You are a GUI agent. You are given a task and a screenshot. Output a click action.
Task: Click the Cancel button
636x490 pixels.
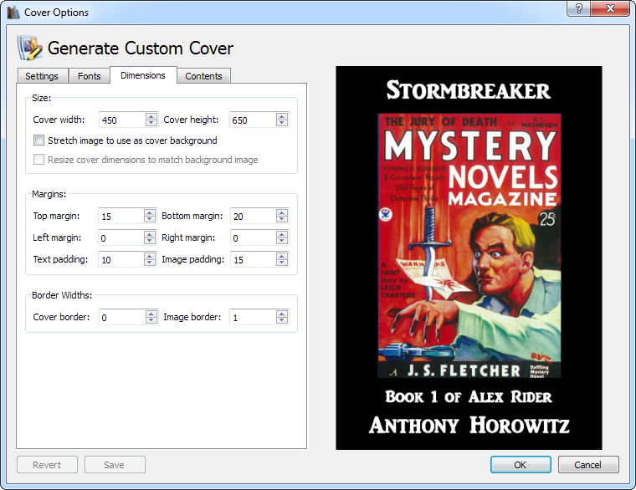tap(588, 464)
